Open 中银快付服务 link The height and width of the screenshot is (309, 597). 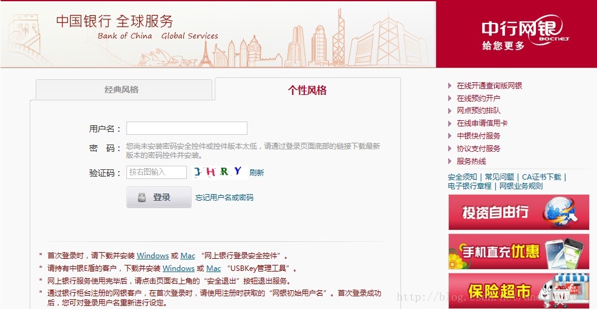(478, 136)
